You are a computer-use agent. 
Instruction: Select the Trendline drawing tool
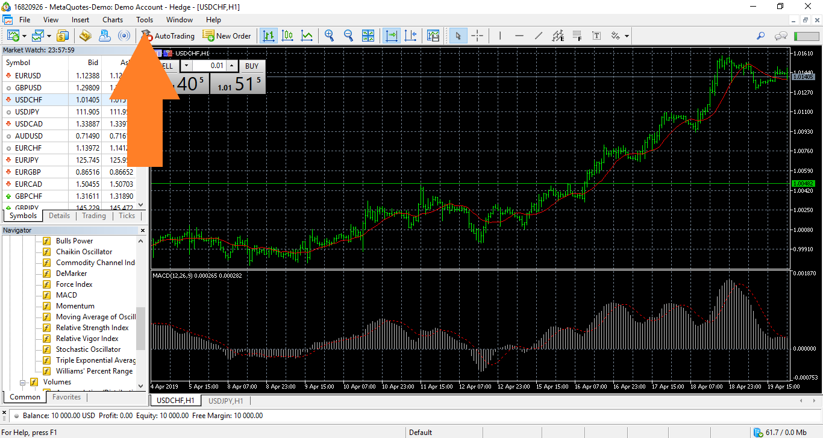tap(538, 36)
